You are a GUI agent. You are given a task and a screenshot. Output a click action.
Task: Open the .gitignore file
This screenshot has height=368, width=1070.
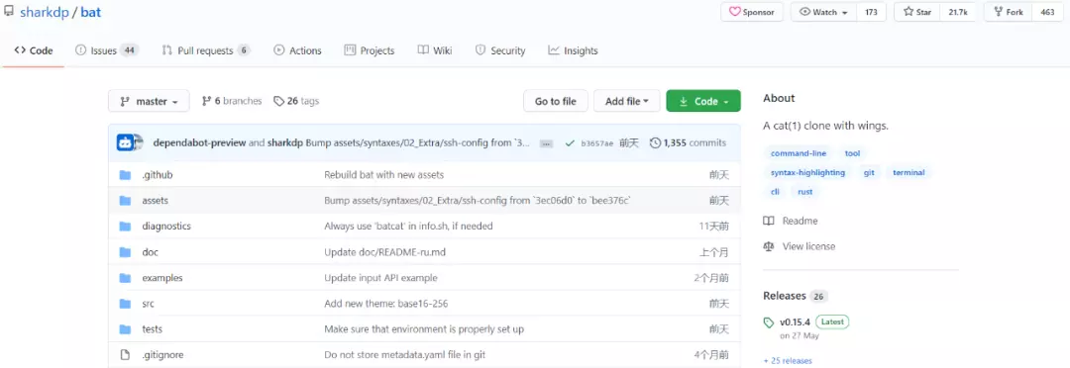[x=162, y=355]
